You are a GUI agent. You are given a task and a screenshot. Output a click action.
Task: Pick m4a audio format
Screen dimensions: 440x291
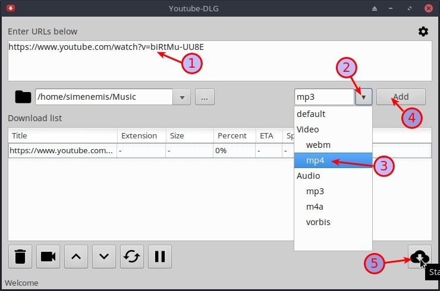coord(333,207)
